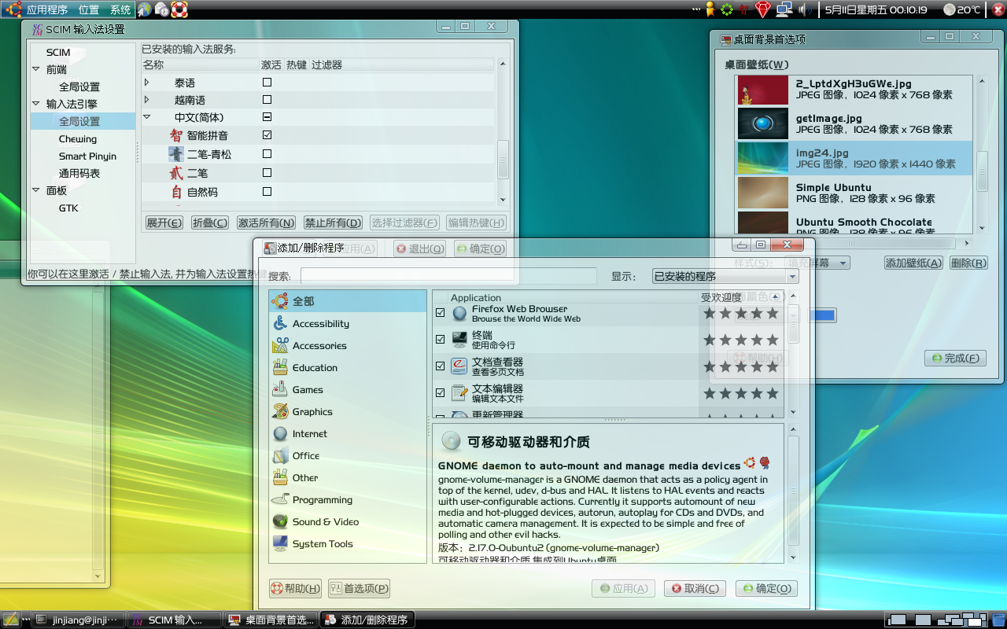The width and height of the screenshot is (1007, 629).
Task: Open the 显示 dropdown showing 已安装的程序
Action: click(x=725, y=276)
